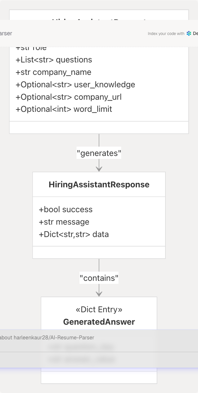Click the '+str message' attribute
198x393 pixels.
pyautogui.click(x=64, y=222)
